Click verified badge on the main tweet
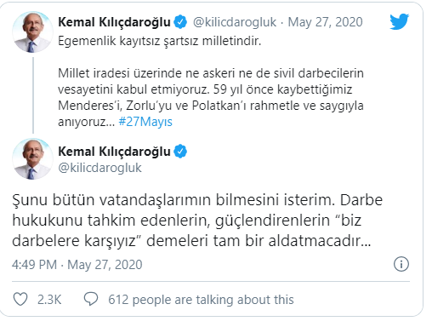432x327 pixels. coord(180,152)
